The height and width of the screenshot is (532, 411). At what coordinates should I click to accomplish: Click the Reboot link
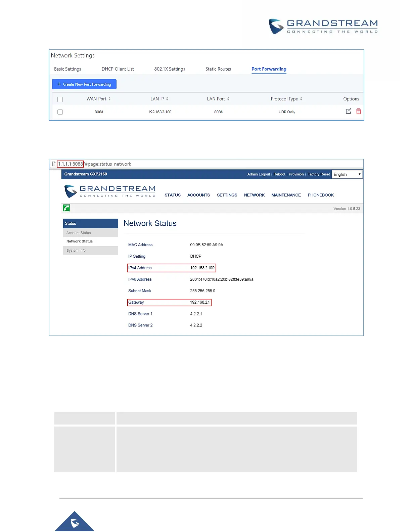279,174
